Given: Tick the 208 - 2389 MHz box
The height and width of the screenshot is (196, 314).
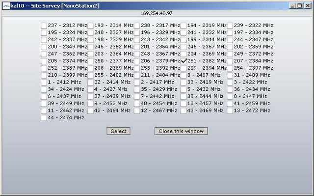Looking at the screenshot, I should point(90,68).
